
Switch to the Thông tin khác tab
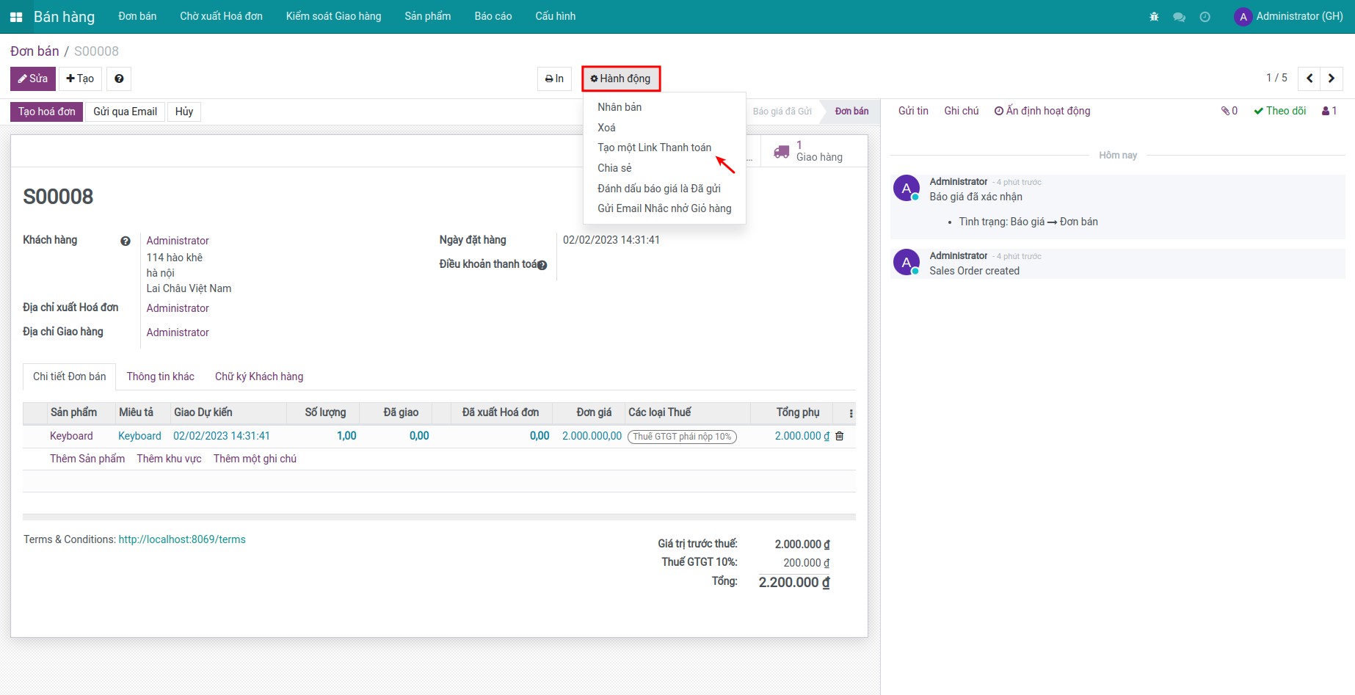coord(160,376)
